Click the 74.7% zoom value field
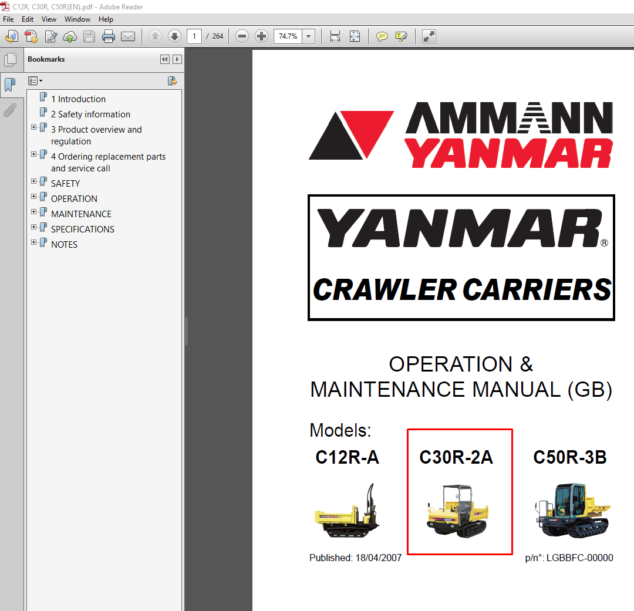The image size is (634, 611). (288, 36)
